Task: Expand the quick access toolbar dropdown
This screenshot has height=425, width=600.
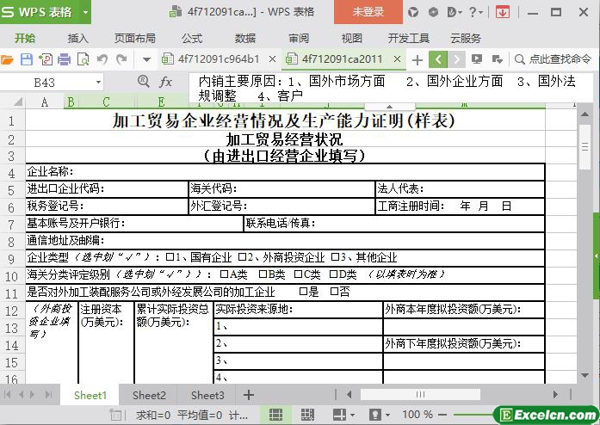Action: (x=146, y=59)
